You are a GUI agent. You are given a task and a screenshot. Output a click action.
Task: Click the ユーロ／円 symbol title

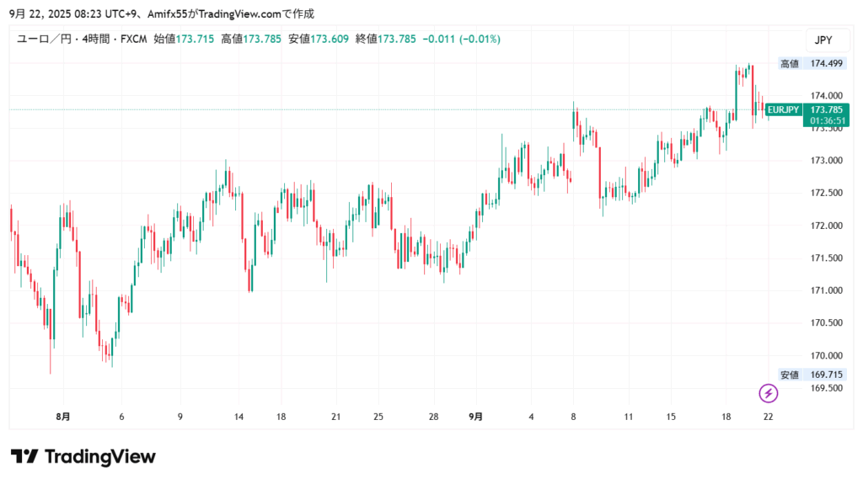tap(44, 40)
